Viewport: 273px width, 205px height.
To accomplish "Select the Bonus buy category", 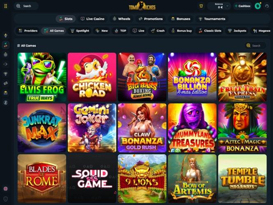I will pos(182,31).
